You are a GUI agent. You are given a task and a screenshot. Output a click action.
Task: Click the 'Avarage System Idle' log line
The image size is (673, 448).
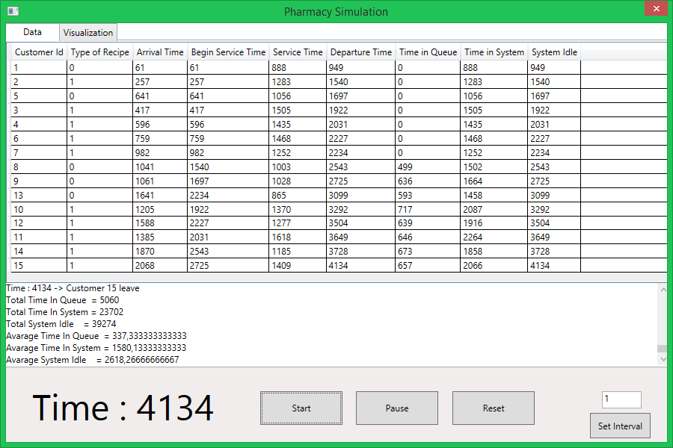click(92, 360)
